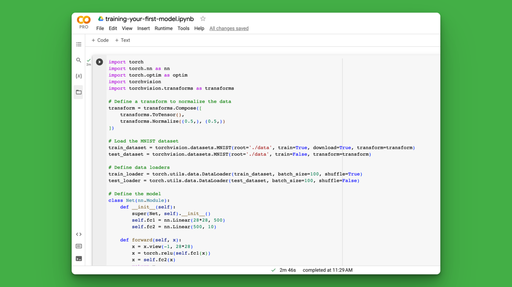Open the View menu
This screenshot has width=512, height=287.
127,28
